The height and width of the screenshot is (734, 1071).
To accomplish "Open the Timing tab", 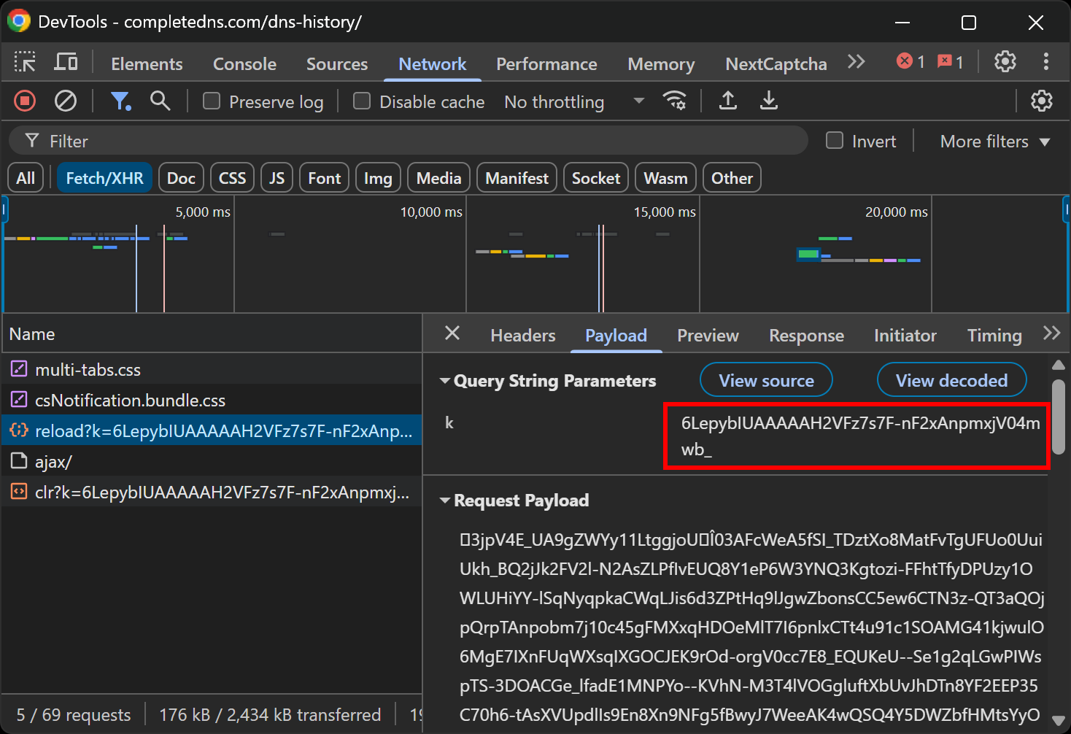I will click(x=994, y=335).
